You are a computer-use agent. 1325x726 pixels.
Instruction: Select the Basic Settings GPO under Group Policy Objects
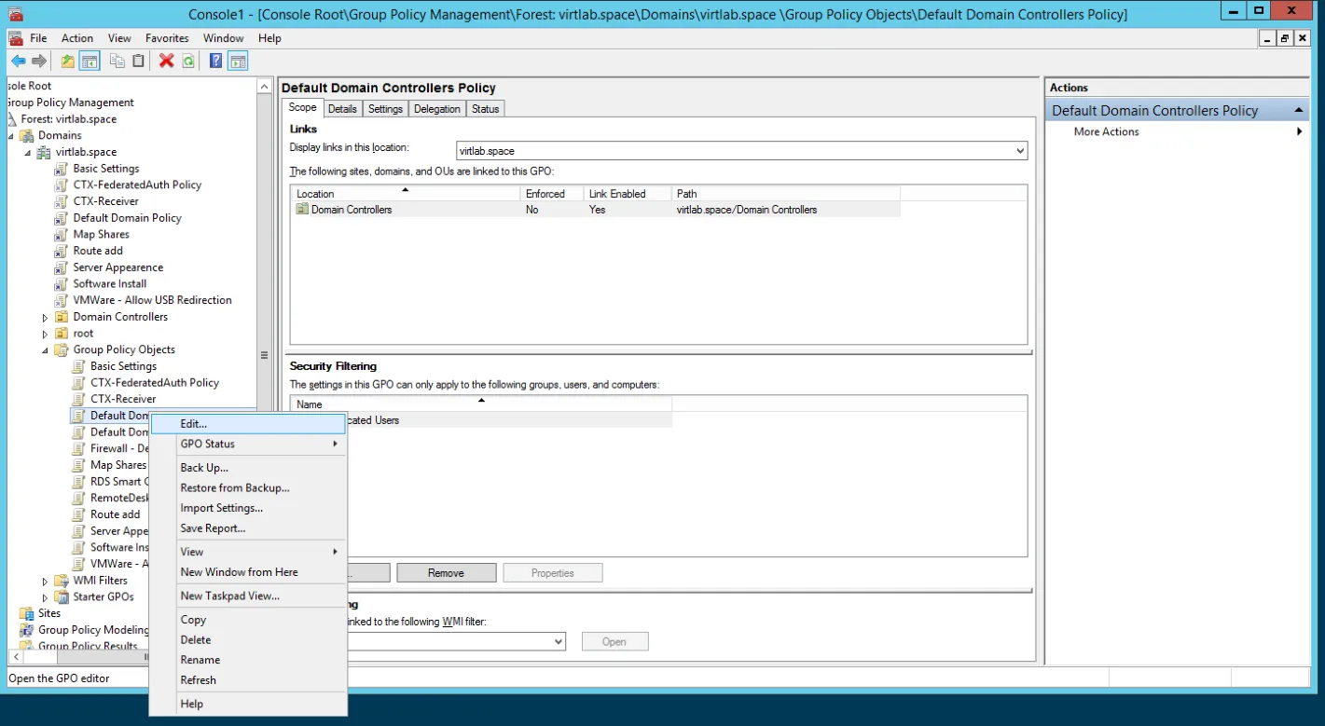coord(123,366)
